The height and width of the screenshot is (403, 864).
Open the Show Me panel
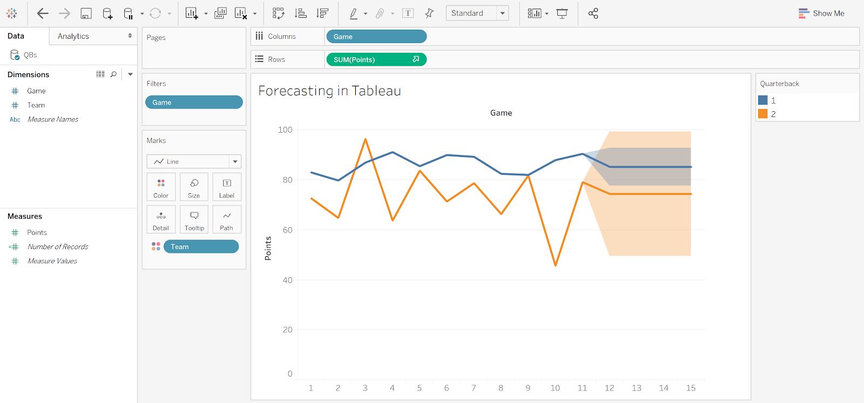[x=821, y=13]
